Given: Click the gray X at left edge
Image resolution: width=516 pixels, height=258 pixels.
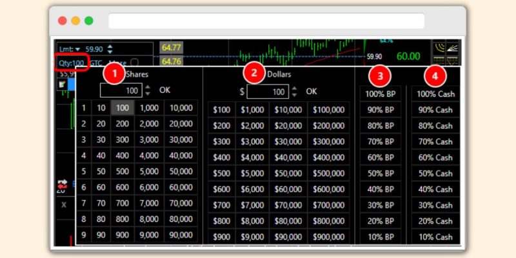Looking at the screenshot, I should [x=64, y=205].
